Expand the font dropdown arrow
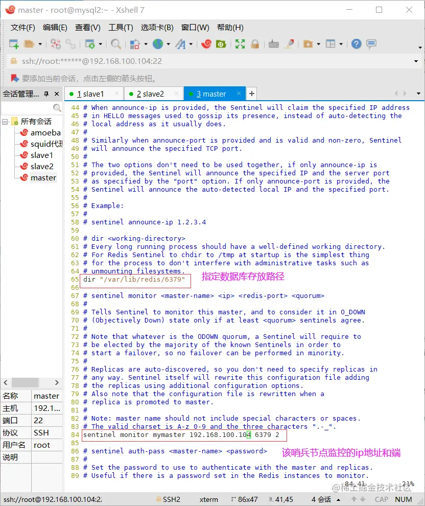 191,44
